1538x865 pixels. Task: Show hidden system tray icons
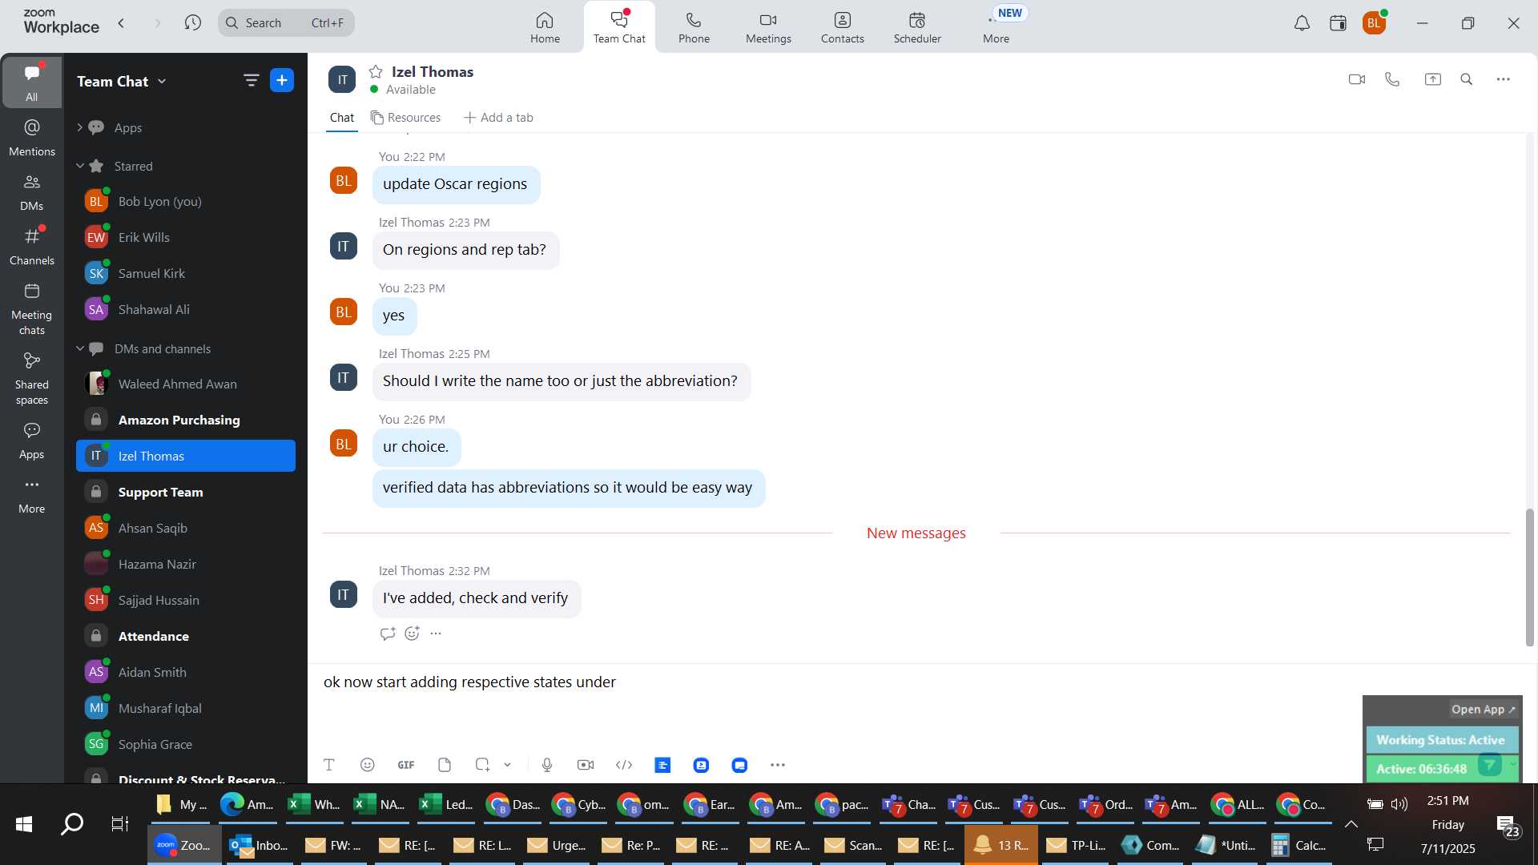click(x=1351, y=824)
